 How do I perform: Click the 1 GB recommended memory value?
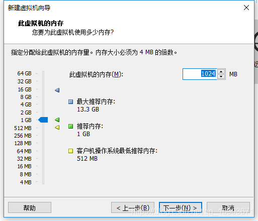tap(83, 134)
